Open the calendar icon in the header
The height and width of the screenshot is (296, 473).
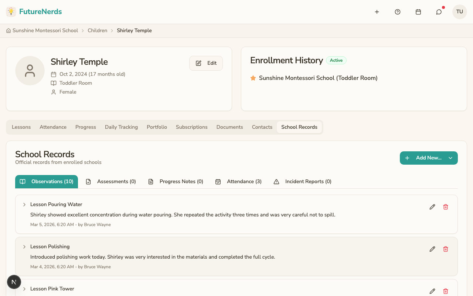tap(418, 11)
